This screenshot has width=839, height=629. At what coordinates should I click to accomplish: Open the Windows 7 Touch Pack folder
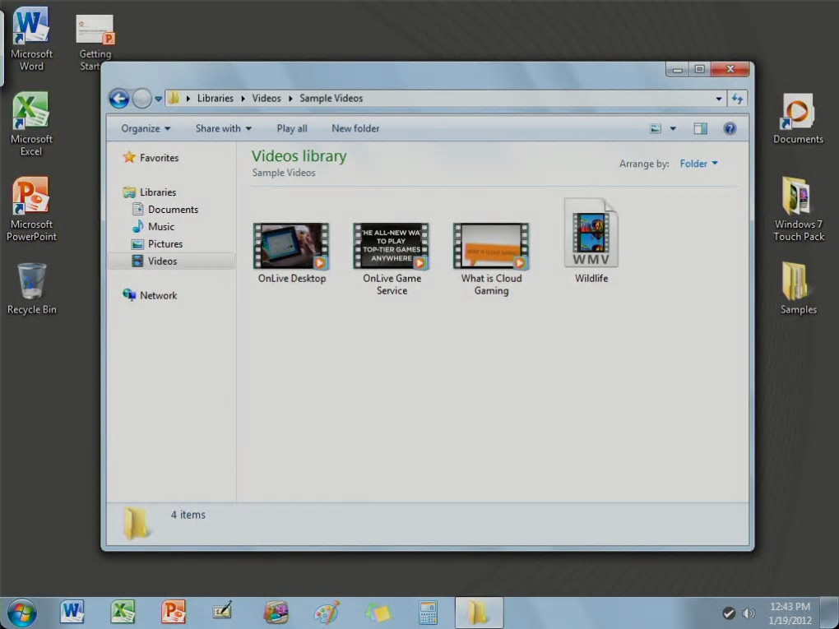(x=798, y=209)
